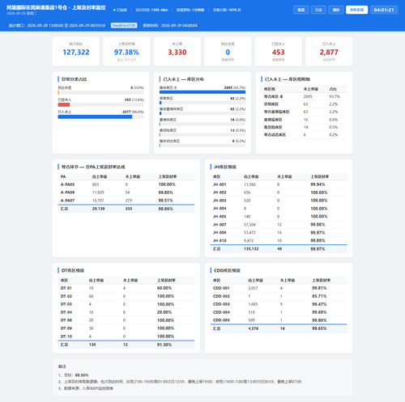Screen dimensions: 405x402
Task: Click the 2695 cell in detail table
Action: (x=308, y=96)
